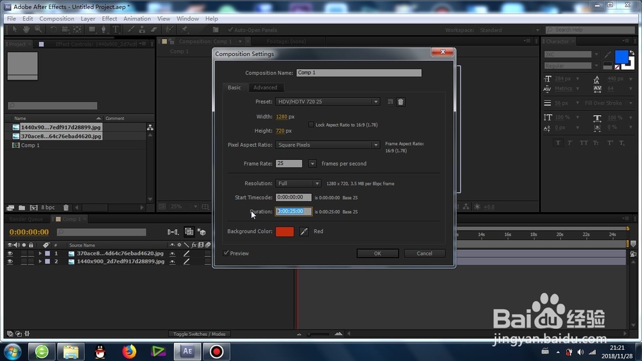This screenshot has height=361, width=642.
Task: Select the Pen tool
Action: pyautogui.click(x=103, y=30)
